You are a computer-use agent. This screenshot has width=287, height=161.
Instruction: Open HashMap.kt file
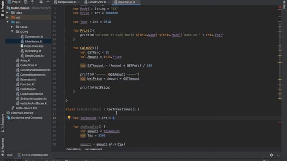[x=28, y=89]
